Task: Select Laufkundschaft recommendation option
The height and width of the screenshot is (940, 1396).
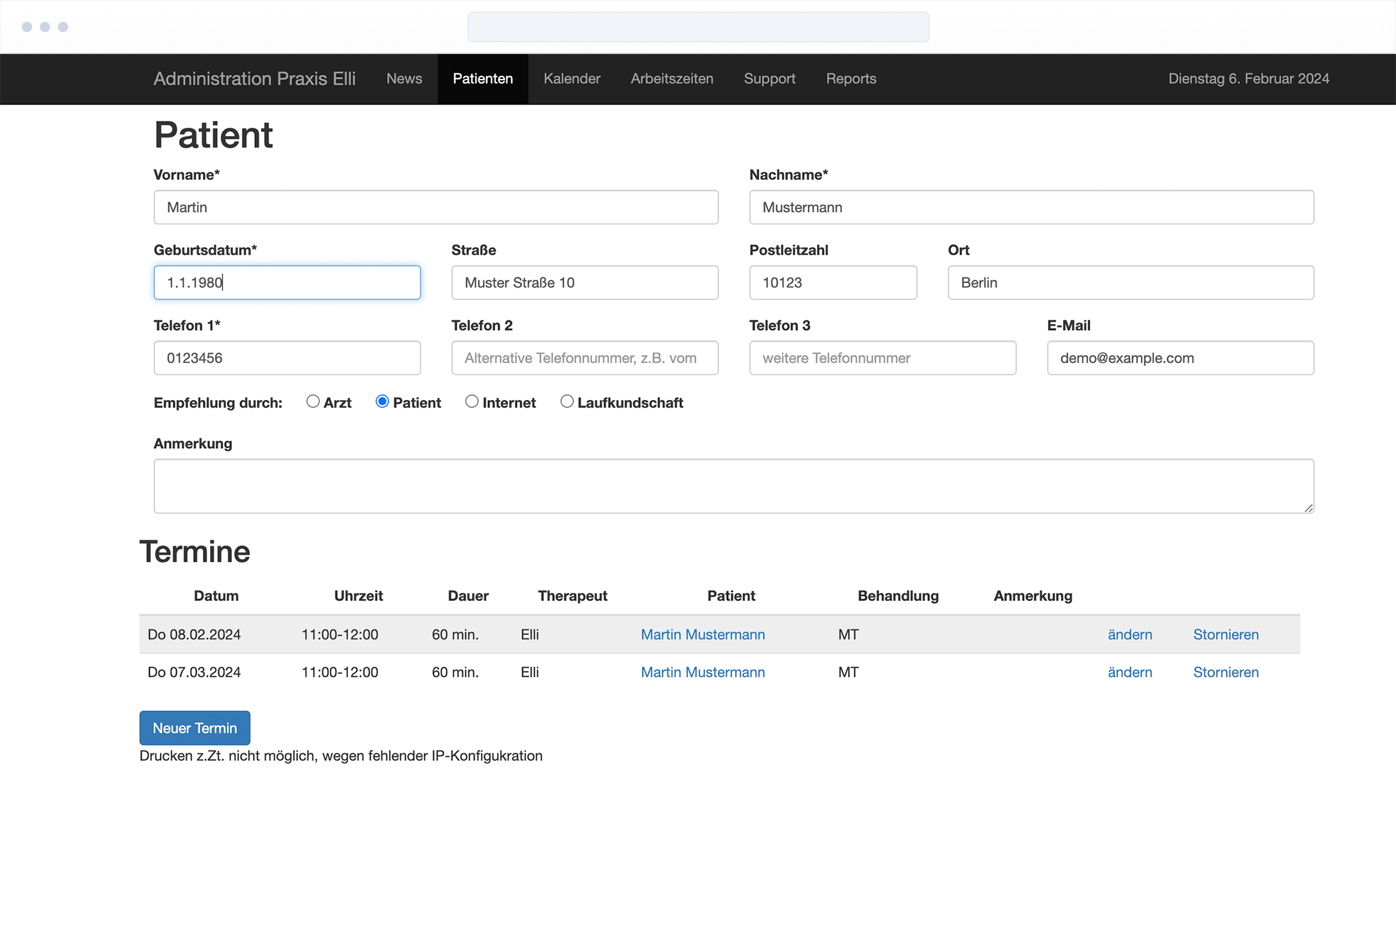Action: 567,401
